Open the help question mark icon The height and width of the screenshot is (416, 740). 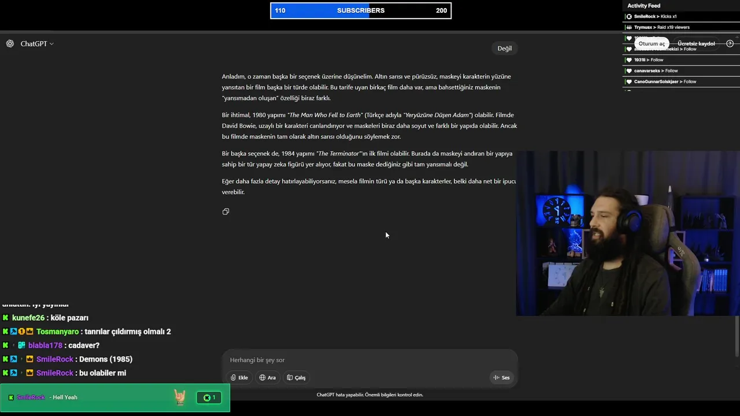(730, 44)
